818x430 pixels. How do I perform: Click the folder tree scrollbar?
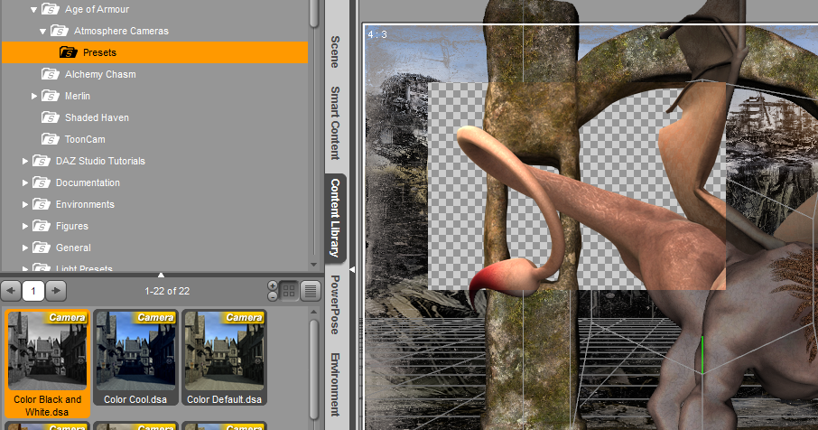313,14
